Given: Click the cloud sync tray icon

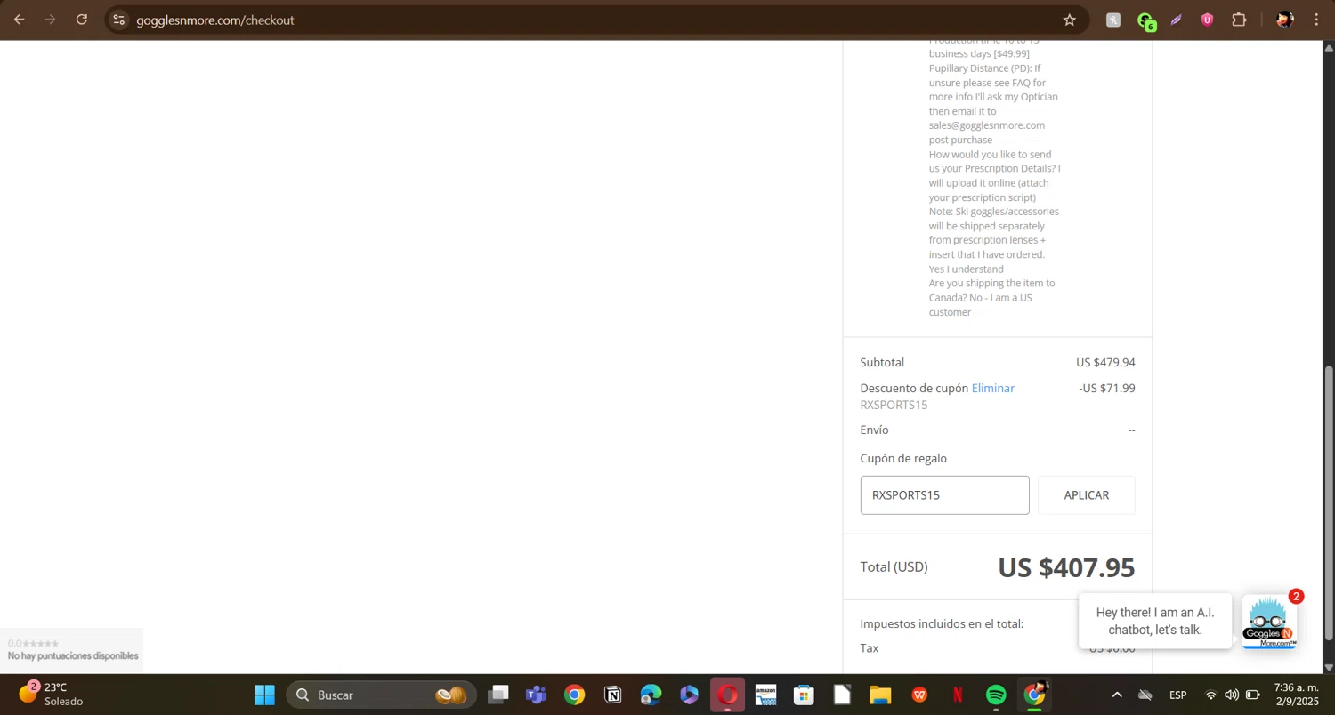Looking at the screenshot, I should pyautogui.click(x=1145, y=695).
